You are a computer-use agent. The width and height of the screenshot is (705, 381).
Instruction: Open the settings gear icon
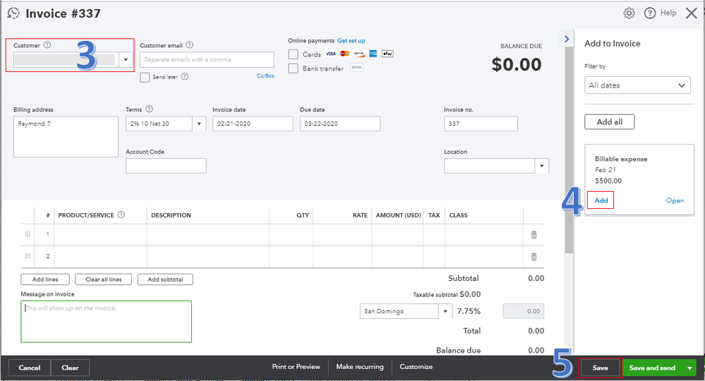click(x=629, y=13)
